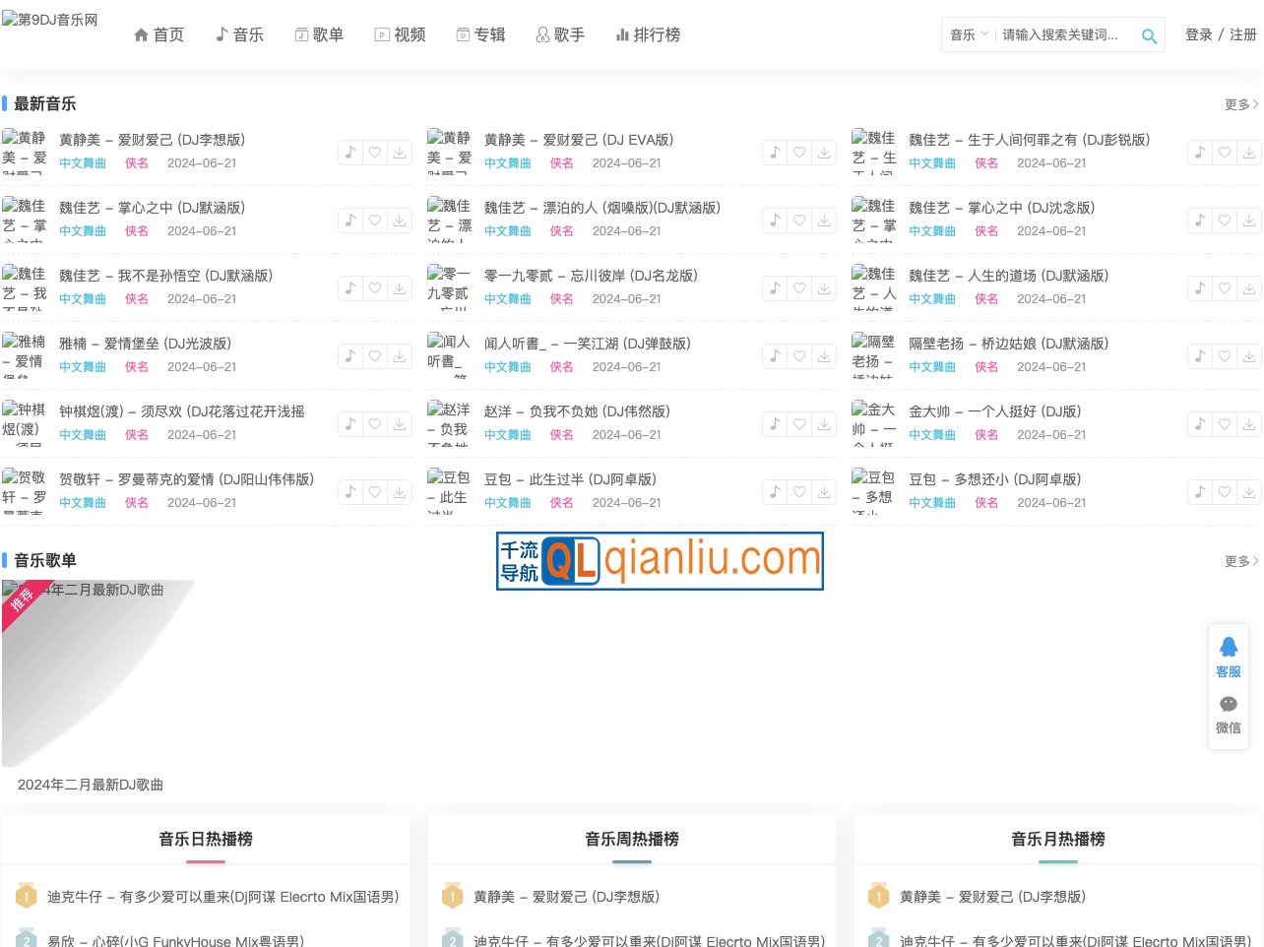Play 魏佳艺 – 我不是孙悟空 (DJ默涵版)

pos(350,288)
